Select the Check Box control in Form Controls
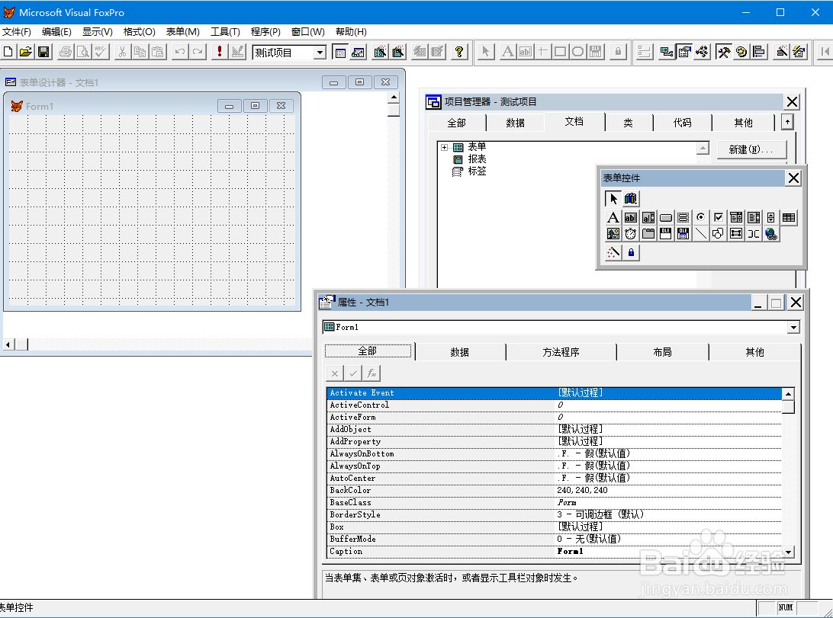The width and height of the screenshot is (833, 618). click(719, 217)
